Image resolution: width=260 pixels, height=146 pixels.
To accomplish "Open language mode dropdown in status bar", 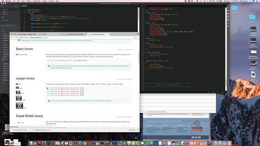I will [213, 92].
